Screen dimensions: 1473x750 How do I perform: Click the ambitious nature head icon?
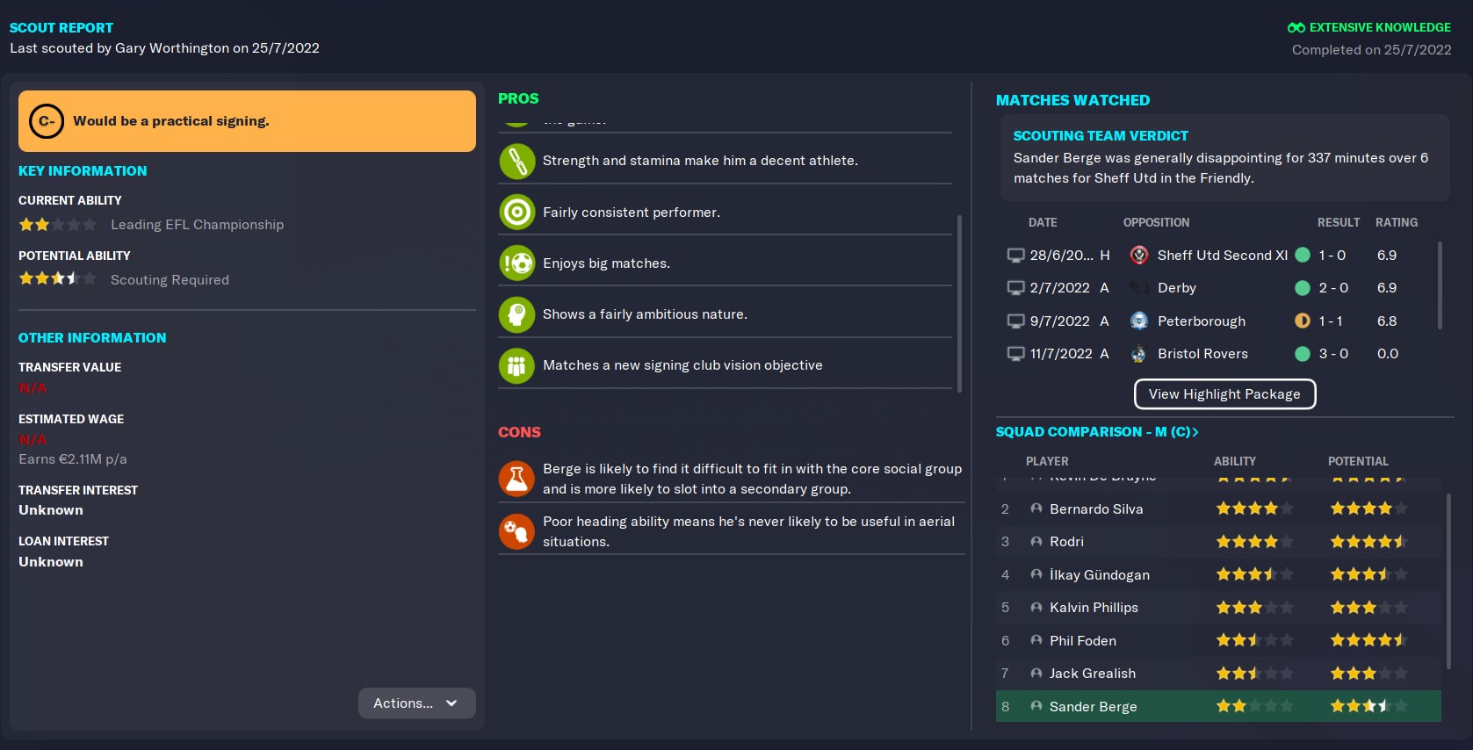point(517,314)
